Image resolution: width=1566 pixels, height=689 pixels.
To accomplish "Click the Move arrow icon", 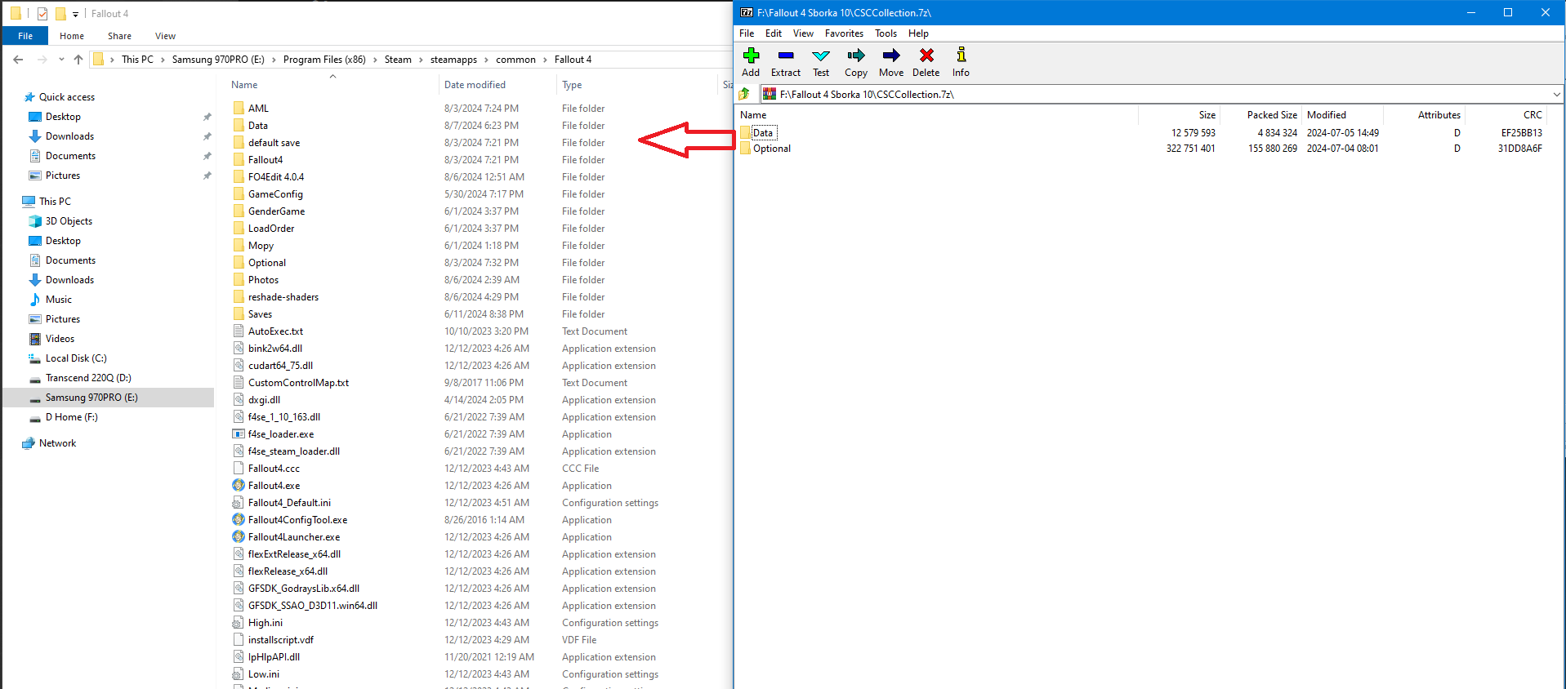I will pyautogui.click(x=890, y=62).
